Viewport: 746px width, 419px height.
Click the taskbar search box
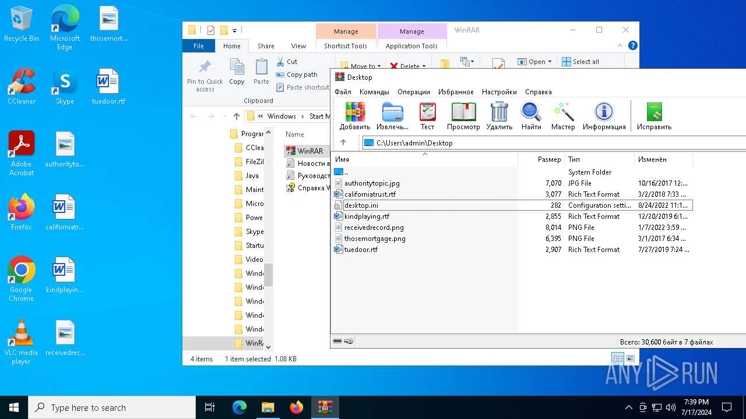[x=112, y=407]
